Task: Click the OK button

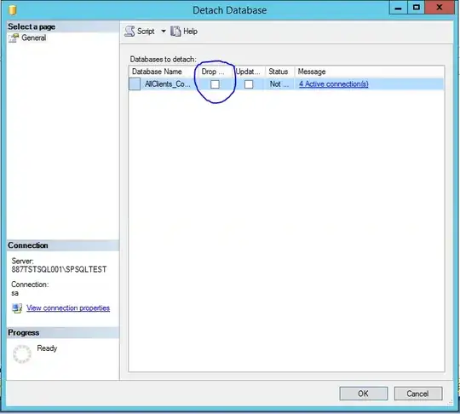Action: (363, 394)
